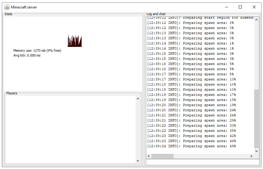Click the memory usage graph in Stats

[75, 41]
